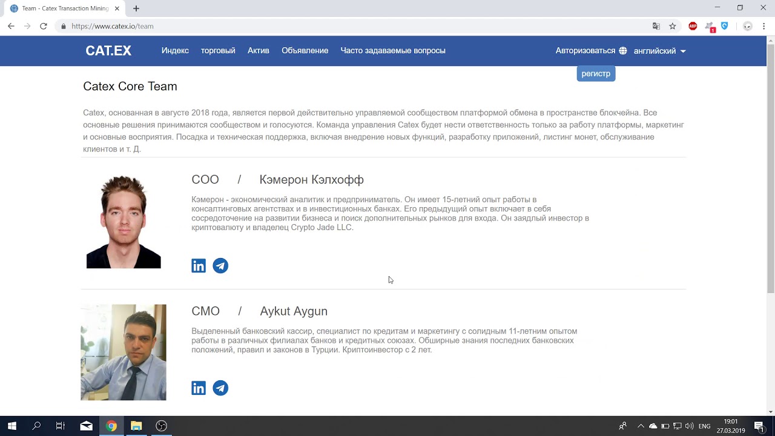Click the Google Translate icon in address bar
The width and height of the screenshot is (775, 436).
[x=656, y=26]
